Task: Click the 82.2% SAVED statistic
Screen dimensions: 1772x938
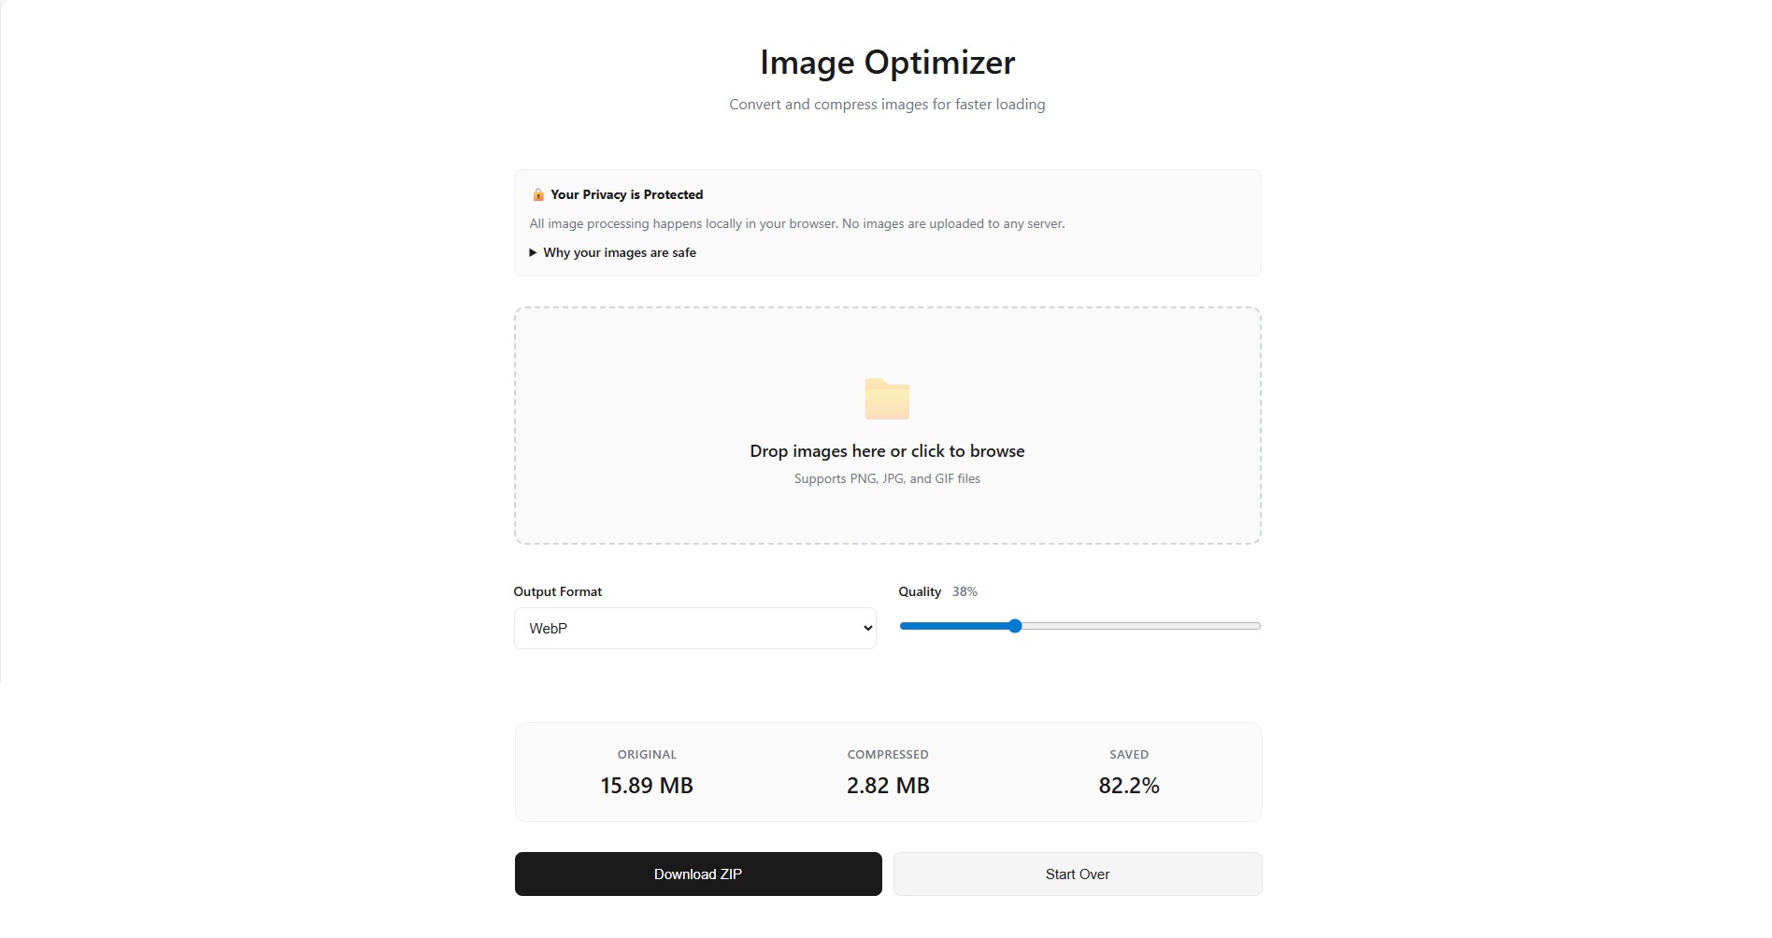Action: coord(1128,785)
